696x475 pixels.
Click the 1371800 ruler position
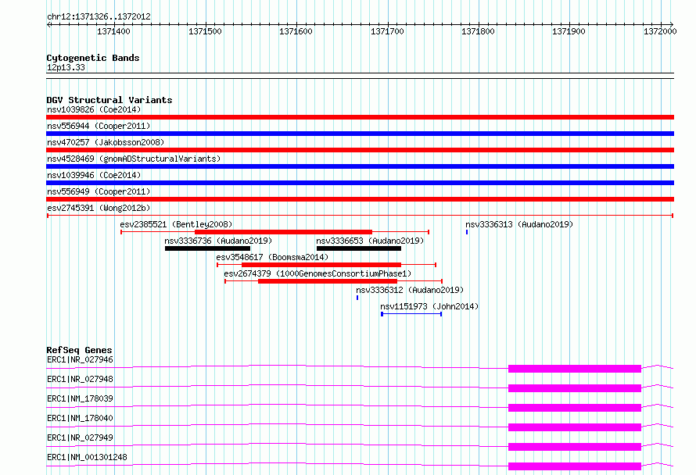click(478, 31)
